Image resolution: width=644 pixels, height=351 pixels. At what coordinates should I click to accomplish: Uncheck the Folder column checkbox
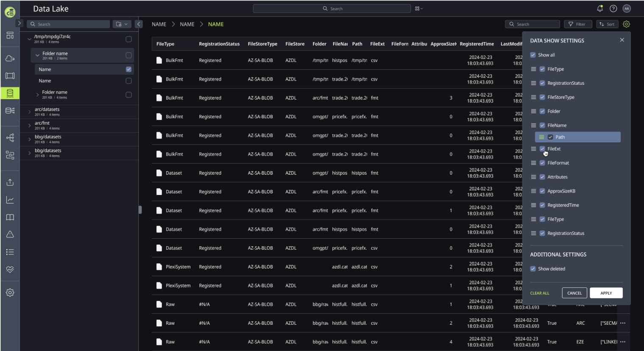542,111
